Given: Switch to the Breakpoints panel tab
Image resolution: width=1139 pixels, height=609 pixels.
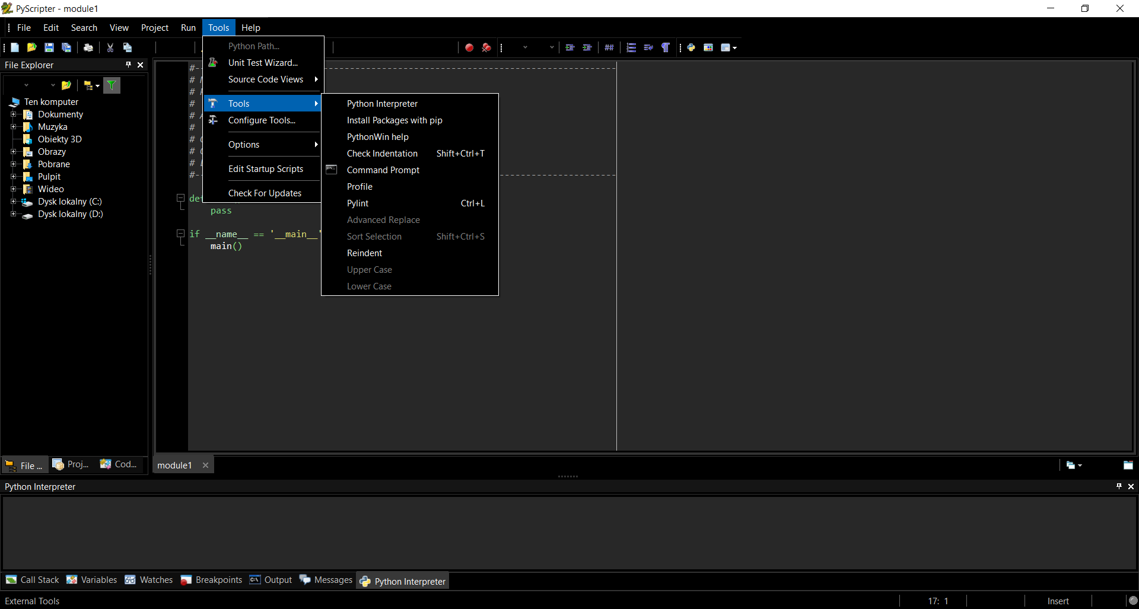Looking at the screenshot, I should point(212,580).
